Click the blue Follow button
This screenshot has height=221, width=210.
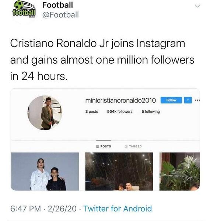(171, 100)
